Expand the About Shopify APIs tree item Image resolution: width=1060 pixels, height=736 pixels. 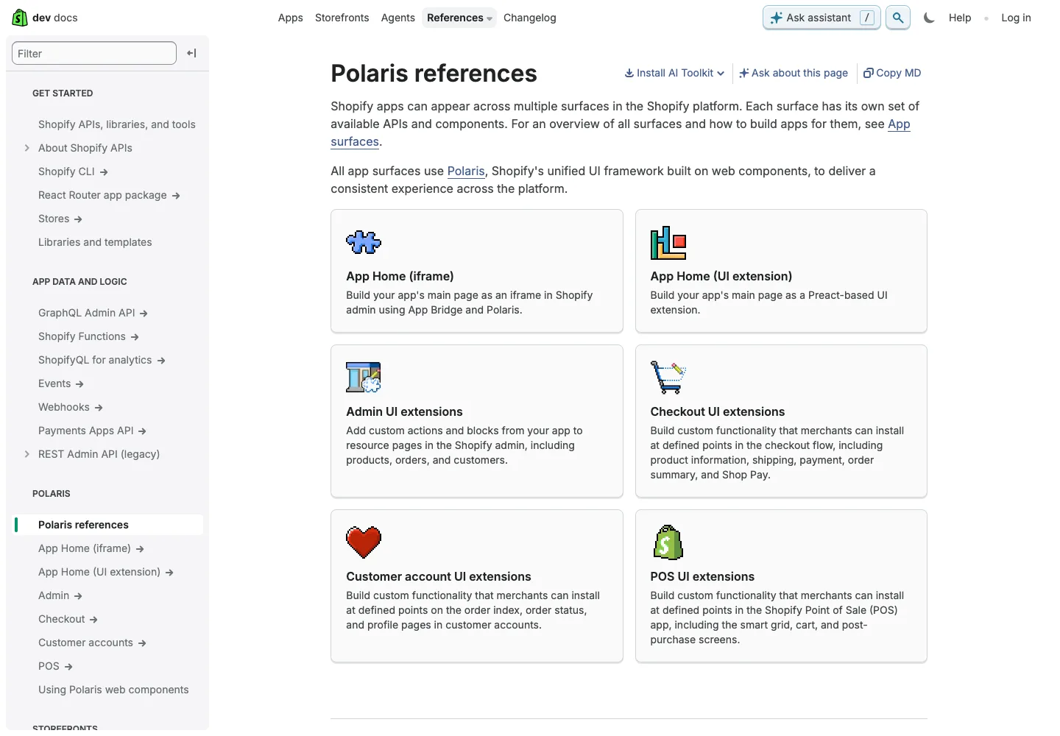[x=27, y=148]
